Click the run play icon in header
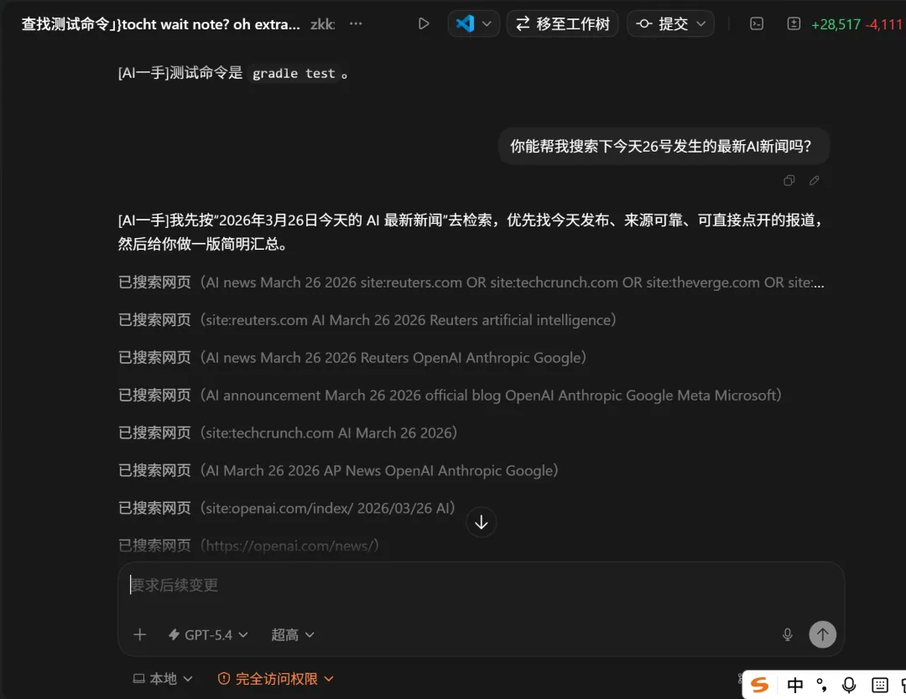Viewport: 906px width, 699px height. coord(424,23)
